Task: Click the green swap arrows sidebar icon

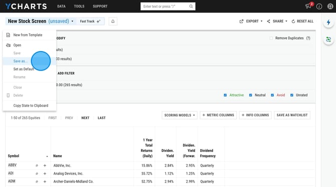Action: click(328, 39)
